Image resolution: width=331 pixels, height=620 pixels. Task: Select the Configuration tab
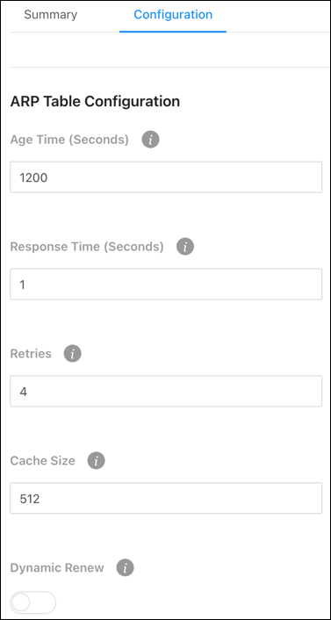point(173,15)
